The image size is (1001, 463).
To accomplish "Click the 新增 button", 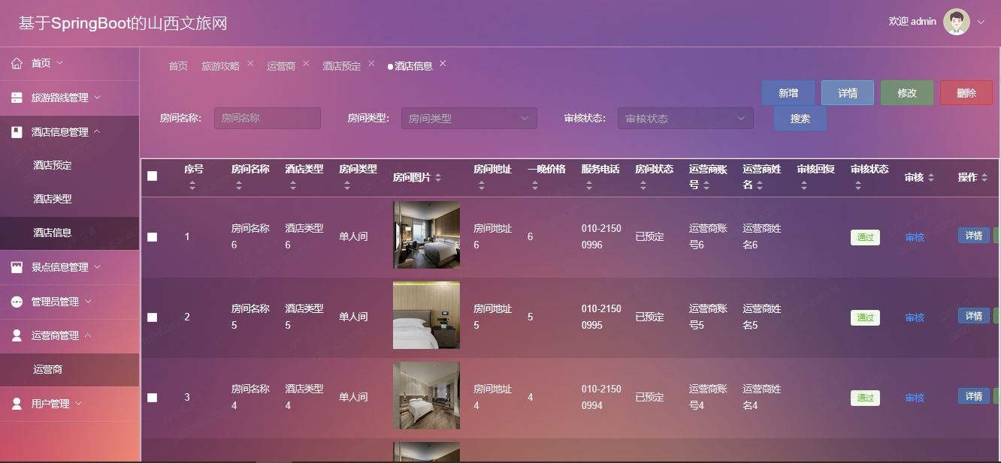I will tap(788, 93).
